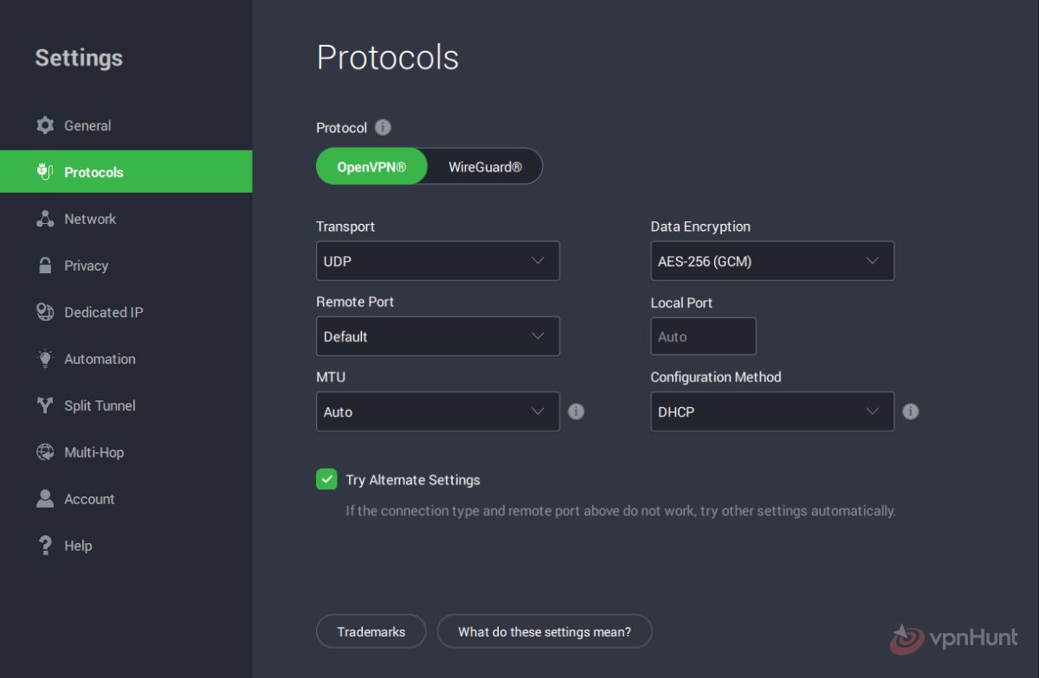Show info for the MTU setting
The image size is (1039, 678).
coord(576,412)
